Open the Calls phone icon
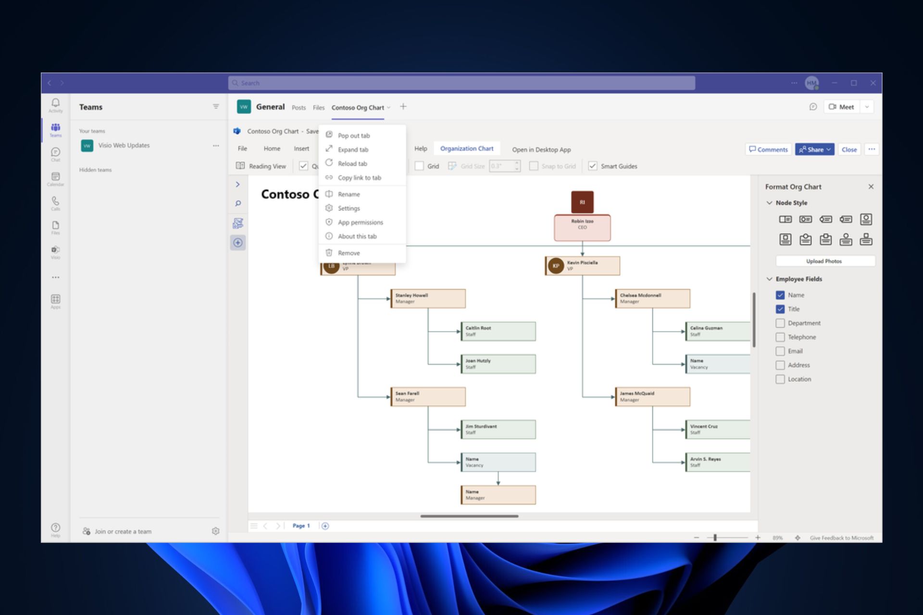The height and width of the screenshot is (615, 923). tap(56, 203)
